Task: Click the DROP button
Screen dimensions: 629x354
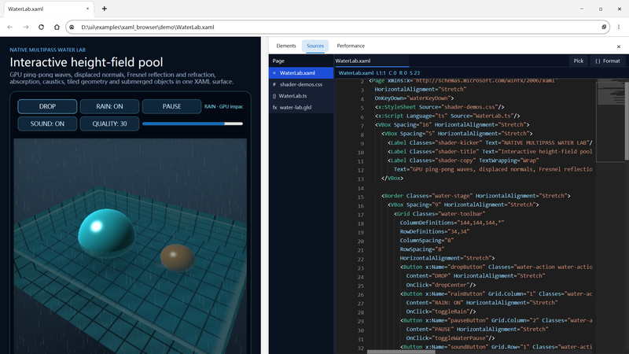Action: click(47, 106)
